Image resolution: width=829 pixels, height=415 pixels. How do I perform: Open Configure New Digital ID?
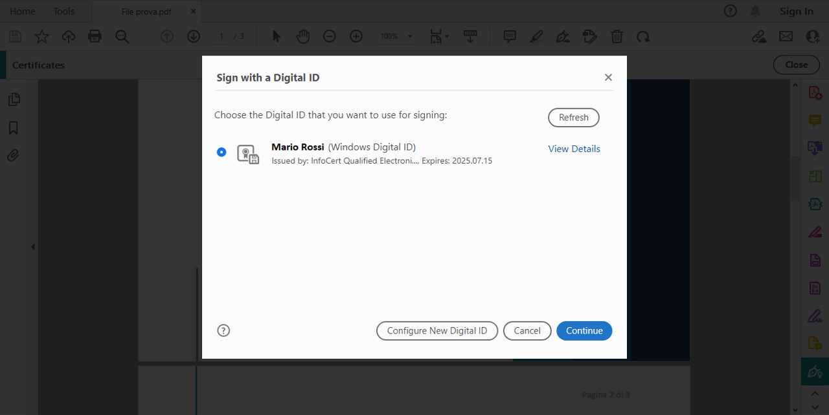coord(437,330)
